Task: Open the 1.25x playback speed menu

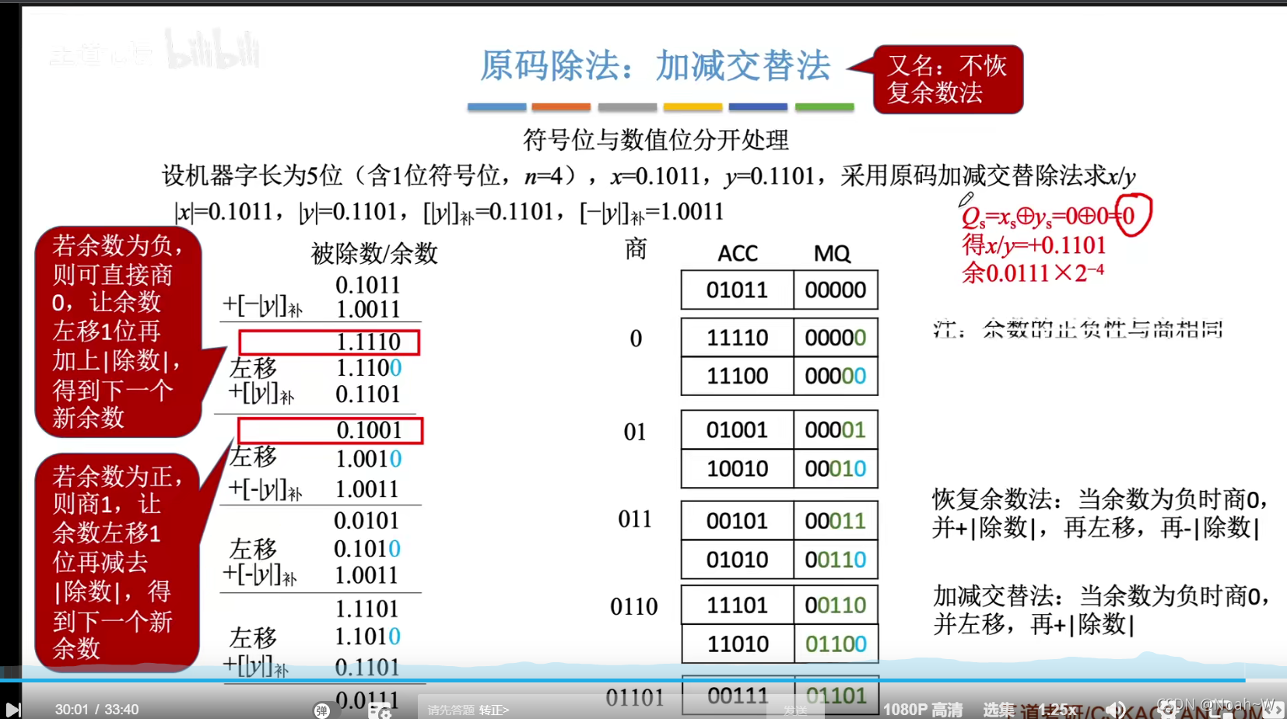Action: pos(1057,710)
